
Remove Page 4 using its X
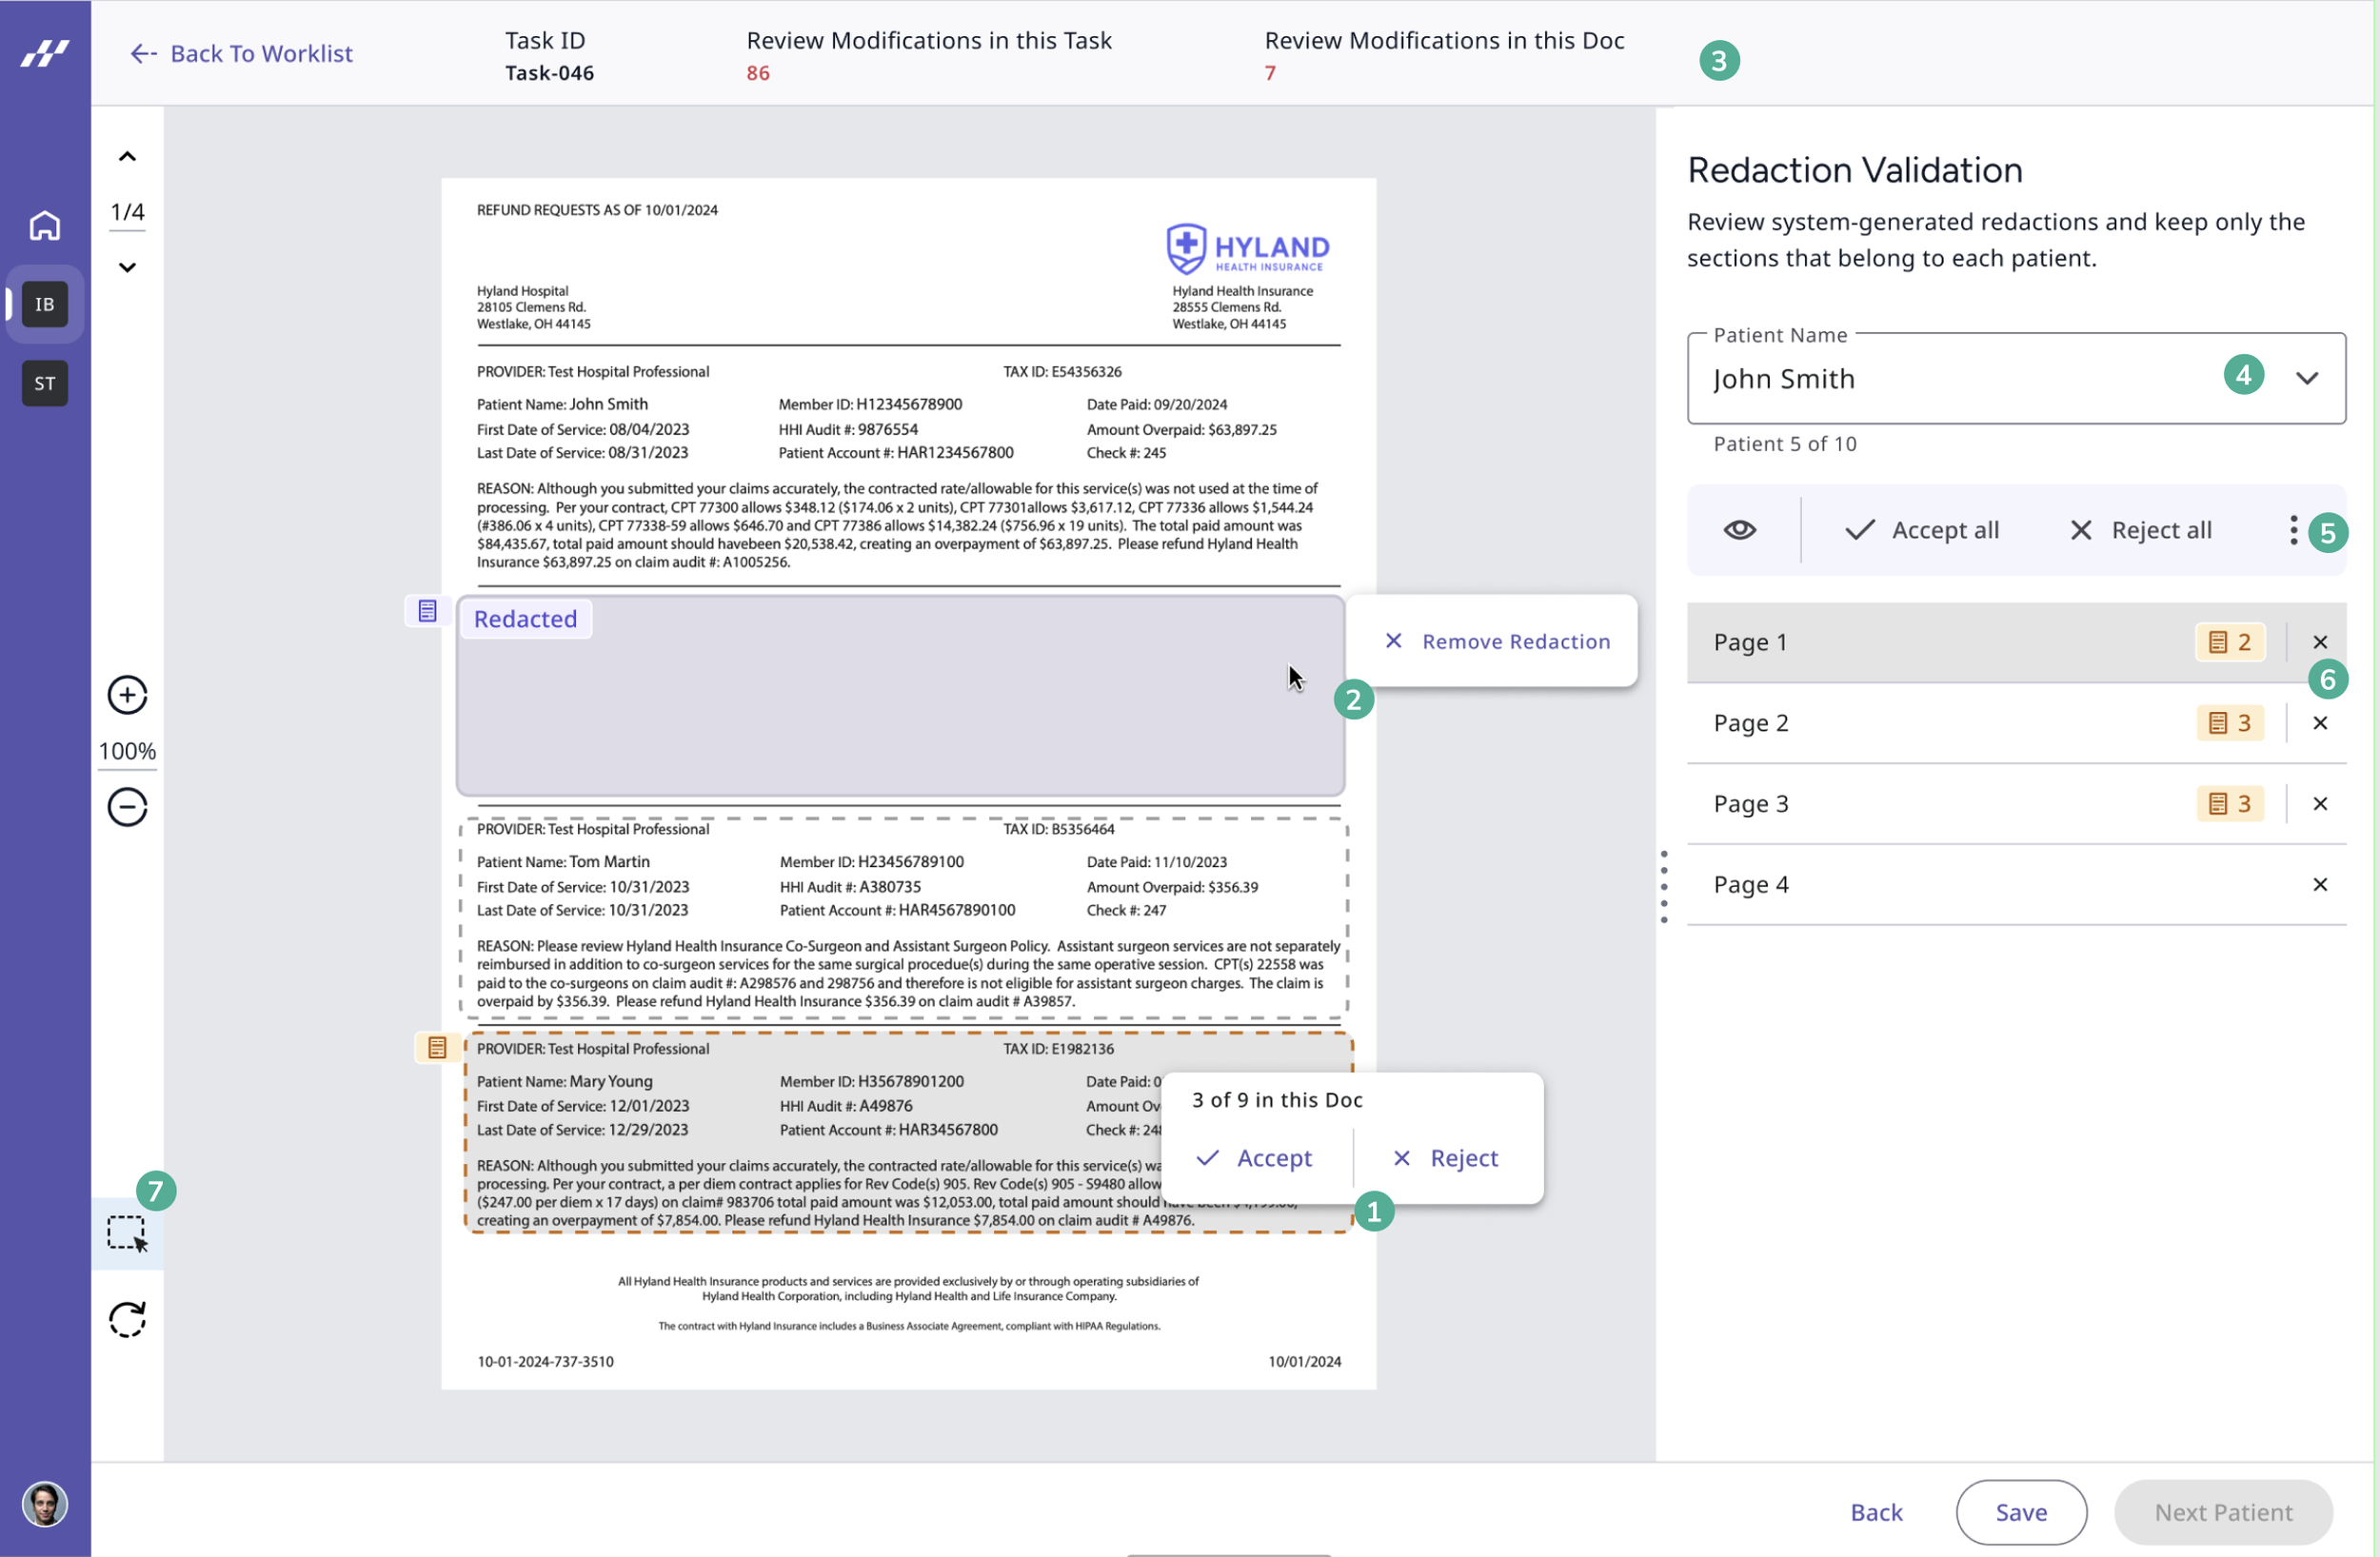[x=2320, y=885]
